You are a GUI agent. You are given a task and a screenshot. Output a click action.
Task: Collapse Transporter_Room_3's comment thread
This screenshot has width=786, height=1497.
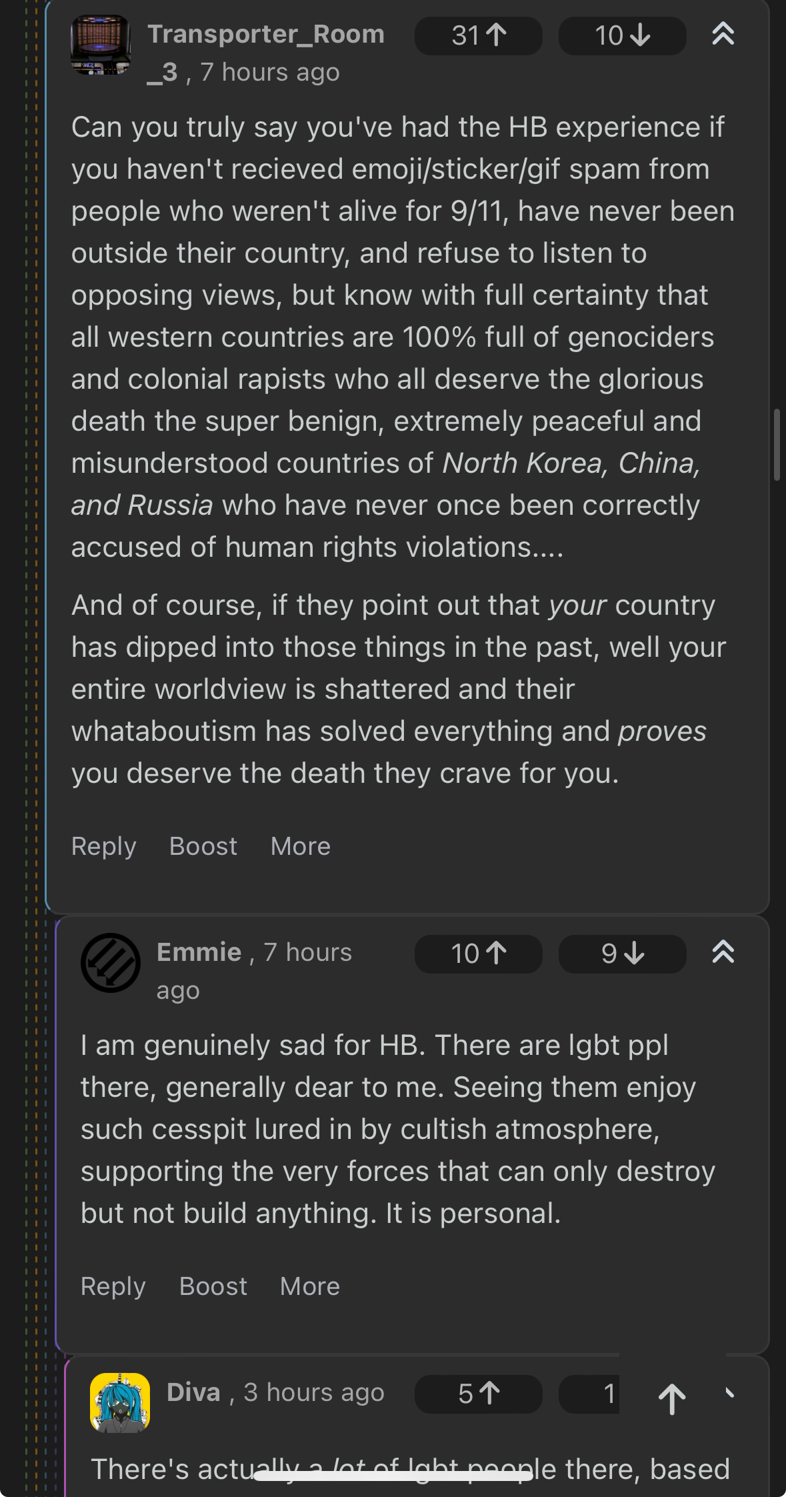tap(723, 34)
